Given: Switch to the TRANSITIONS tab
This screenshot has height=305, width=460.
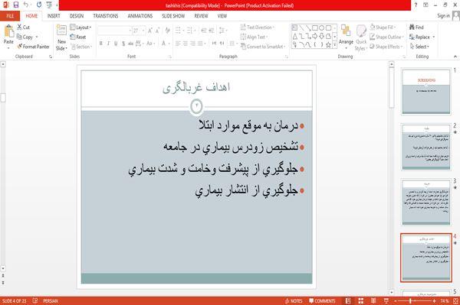Looking at the screenshot, I should coord(106,16).
